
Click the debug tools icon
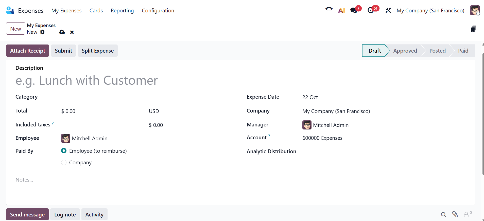388,10
